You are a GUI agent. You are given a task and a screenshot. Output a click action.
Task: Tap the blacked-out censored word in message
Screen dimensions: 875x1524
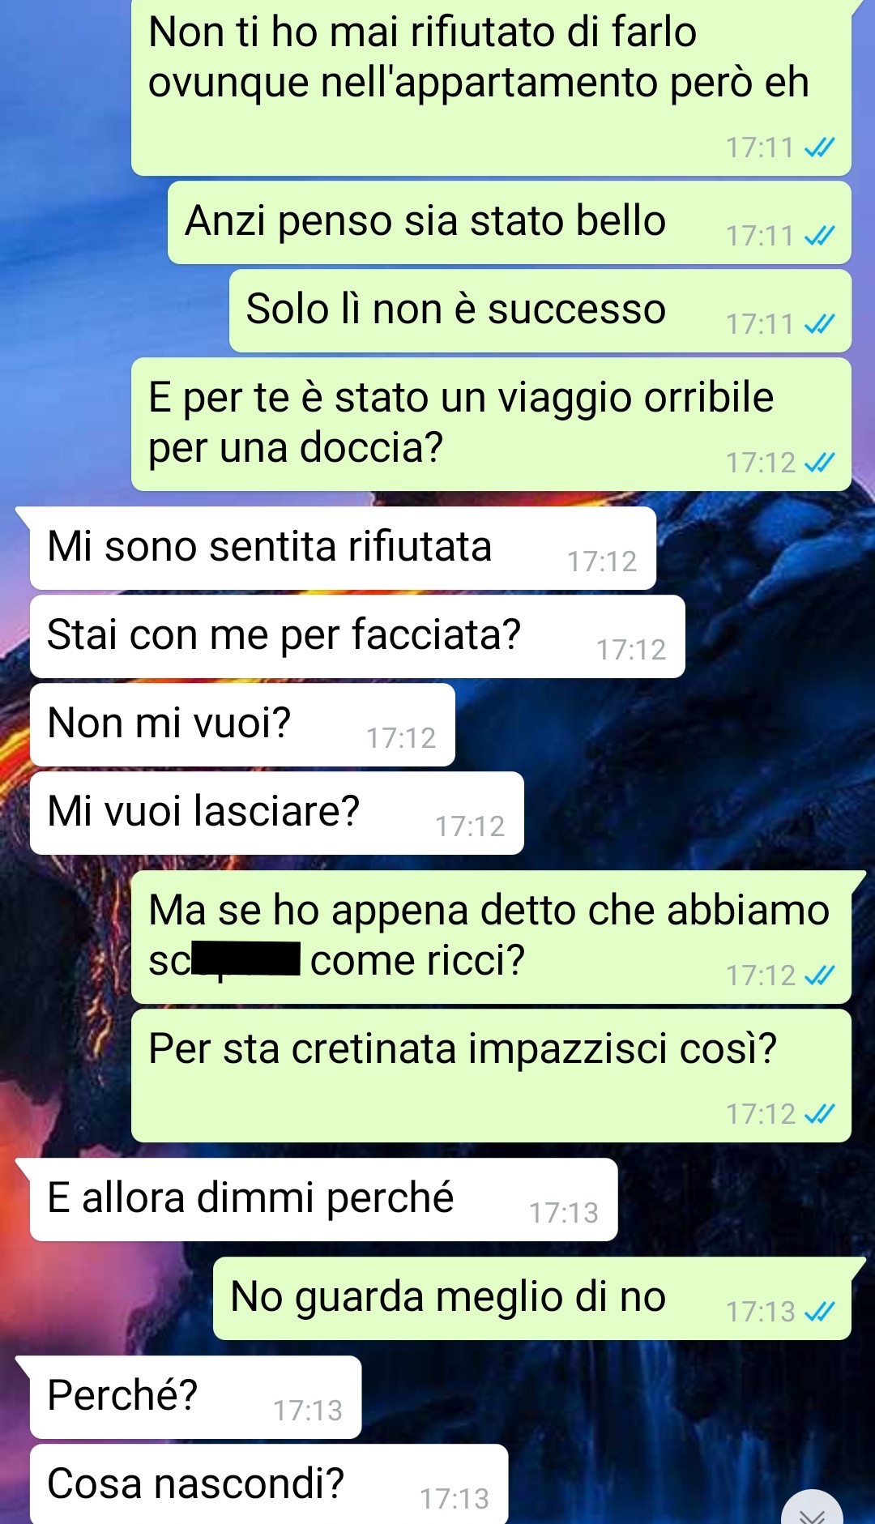245,959
